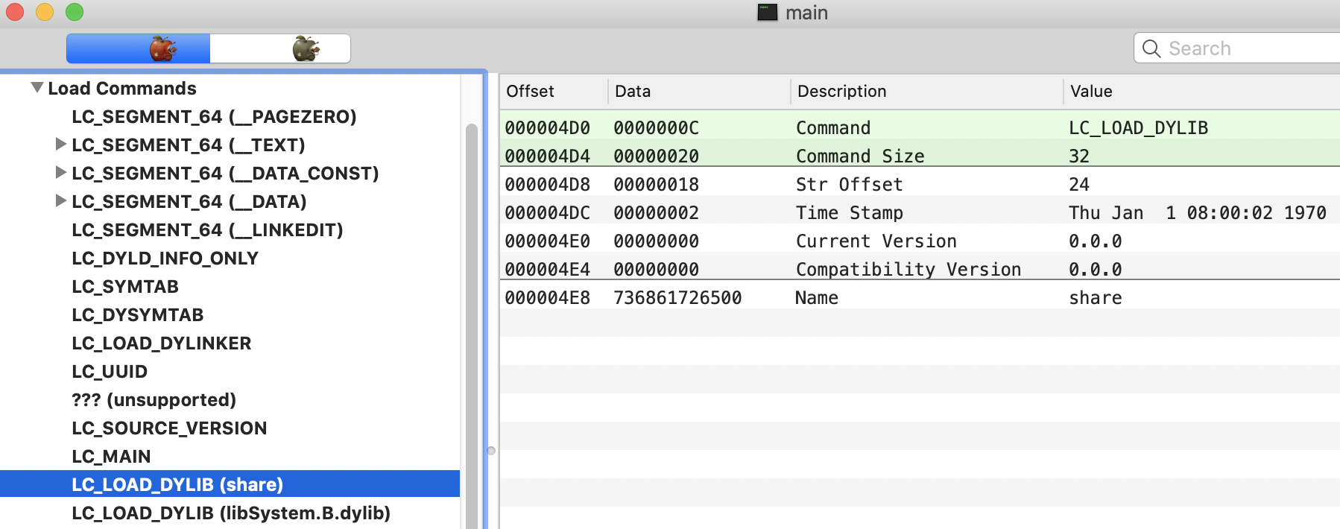Image resolution: width=1340 pixels, height=529 pixels.
Task: Click the magnifying glass search icon
Action: [x=1151, y=48]
